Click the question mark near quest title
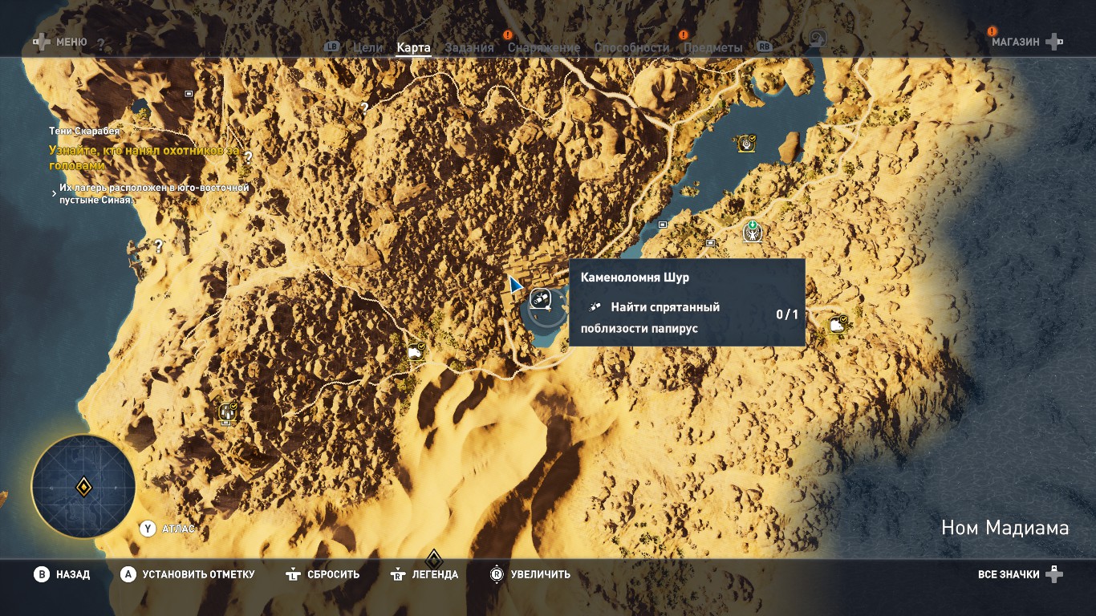The image size is (1096, 616). pyautogui.click(x=249, y=157)
